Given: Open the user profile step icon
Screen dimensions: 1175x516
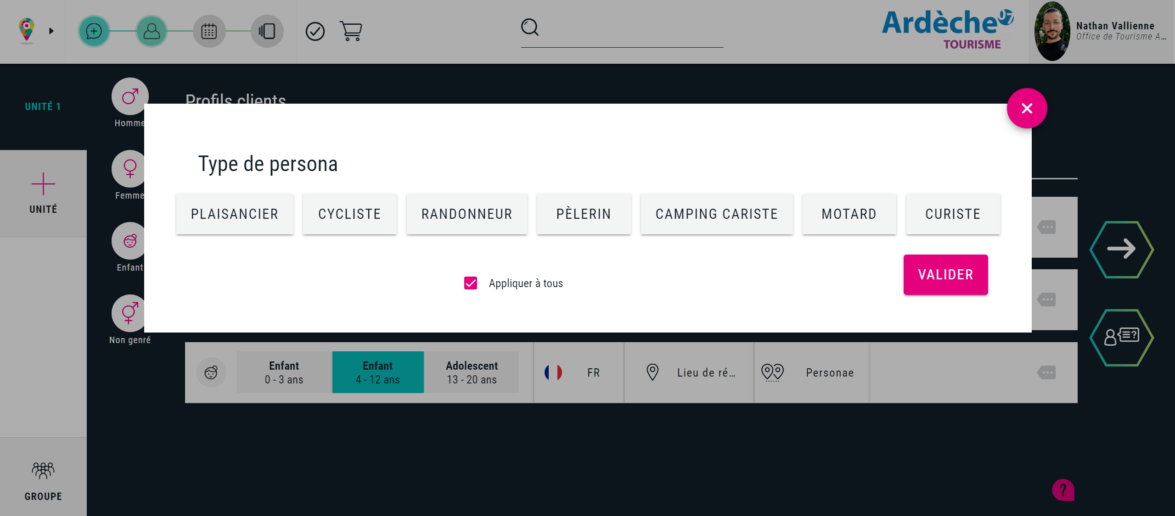Looking at the screenshot, I should click(152, 31).
